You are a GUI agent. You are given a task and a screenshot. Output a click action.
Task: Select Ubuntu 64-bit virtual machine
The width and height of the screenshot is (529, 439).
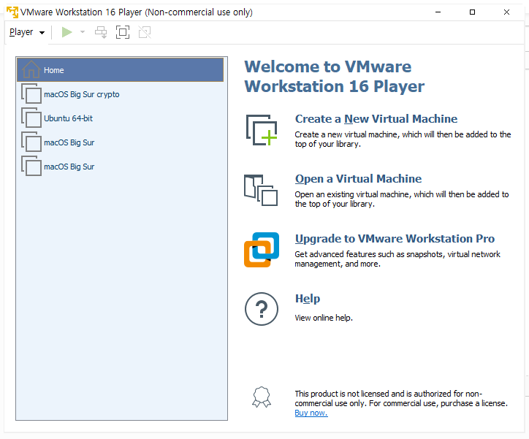tap(120, 118)
